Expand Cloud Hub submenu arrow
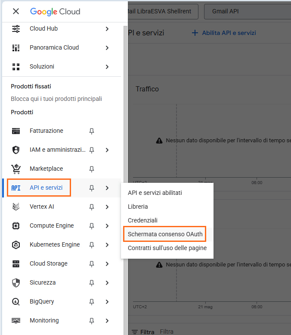The height and width of the screenshot is (335, 291). coord(107,29)
